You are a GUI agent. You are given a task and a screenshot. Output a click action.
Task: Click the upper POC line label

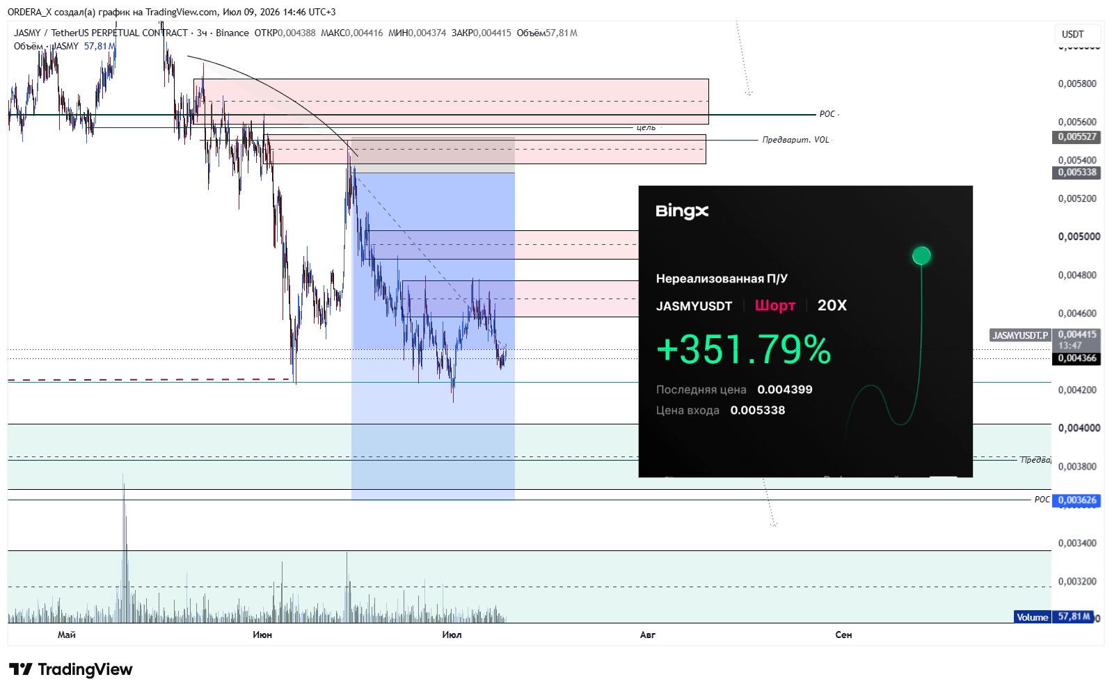tap(827, 114)
